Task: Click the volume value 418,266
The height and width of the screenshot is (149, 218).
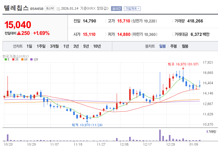Action: click(x=195, y=21)
